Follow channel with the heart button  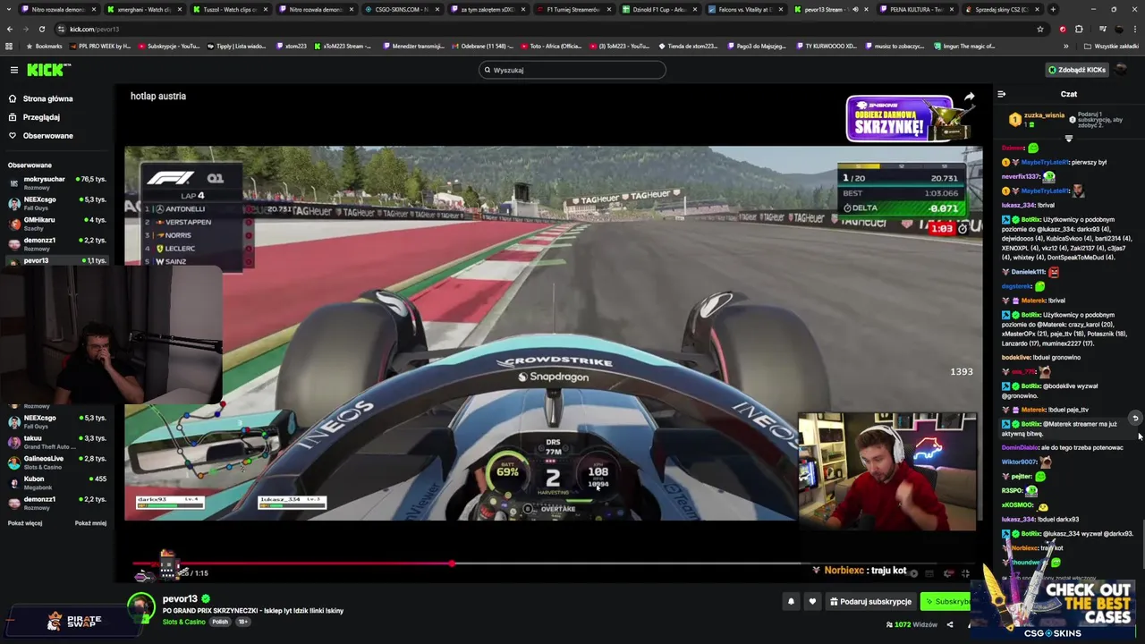(x=812, y=602)
